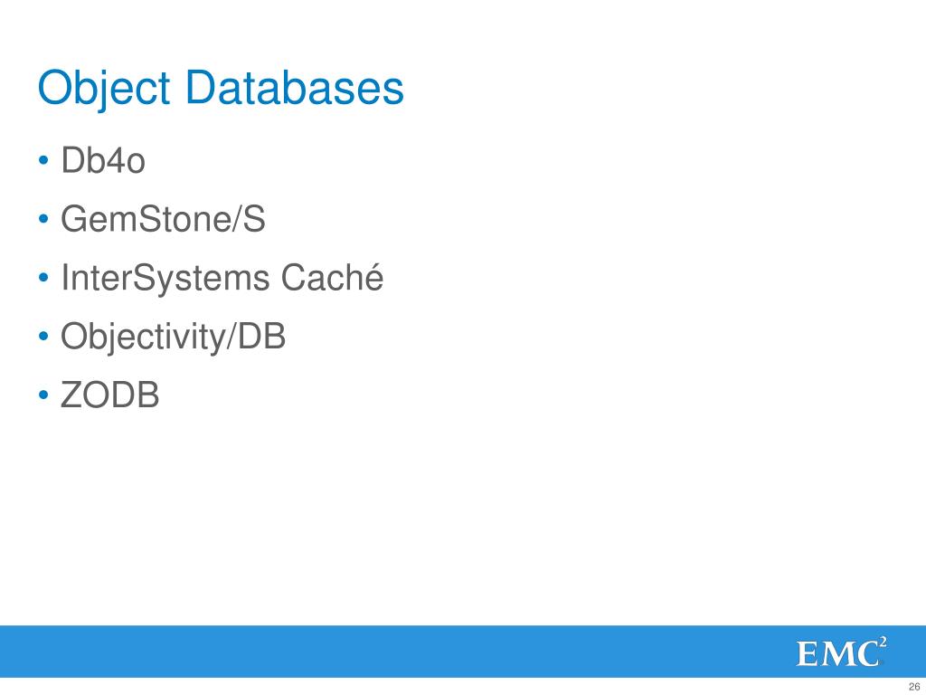926x695 pixels.
Task: Click the blue footer bar
Action: (x=463, y=652)
